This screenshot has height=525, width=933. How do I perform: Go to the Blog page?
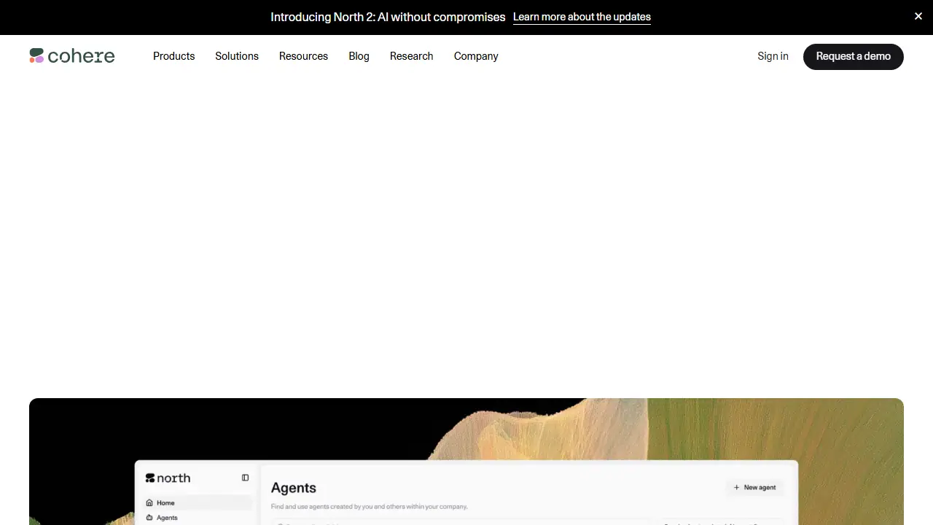359,56
